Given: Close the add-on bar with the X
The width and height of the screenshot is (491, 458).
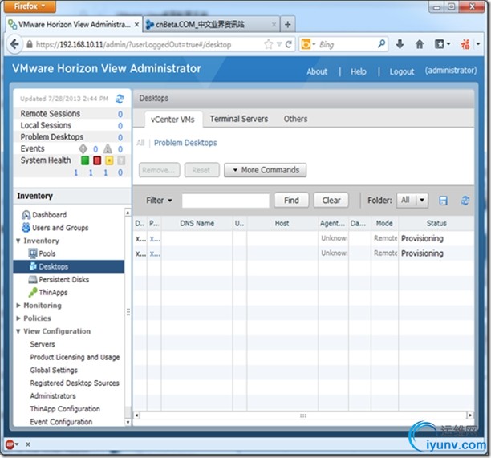Looking at the screenshot, I should (28, 444).
